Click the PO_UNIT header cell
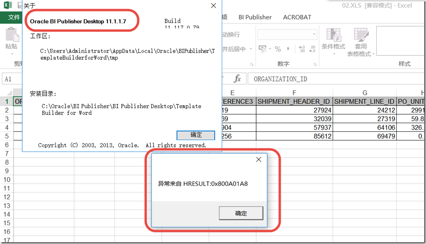The image size is (426, 244). (x=411, y=101)
